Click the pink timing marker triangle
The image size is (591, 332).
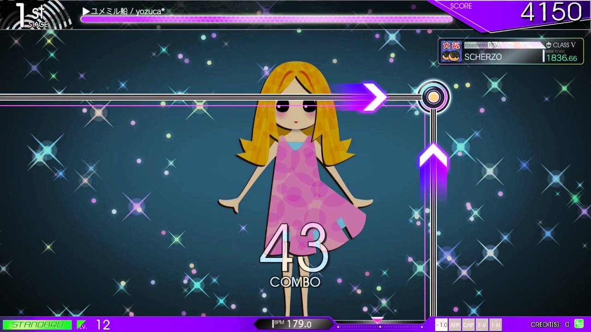tap(377, 320)
